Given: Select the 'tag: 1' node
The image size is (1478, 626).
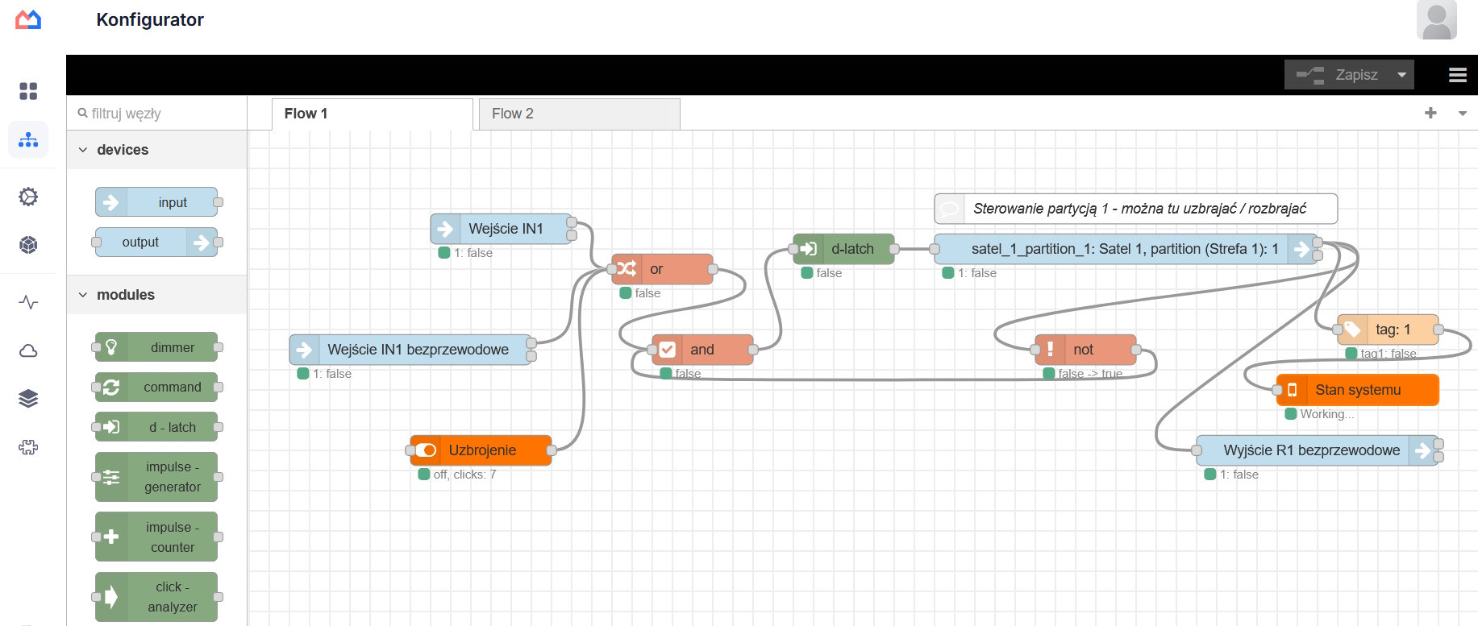Looking at the screenshot, I should [1388, 330].
